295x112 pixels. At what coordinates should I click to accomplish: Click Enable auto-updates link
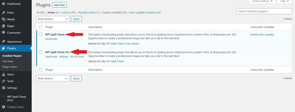(x=262, y=35)
